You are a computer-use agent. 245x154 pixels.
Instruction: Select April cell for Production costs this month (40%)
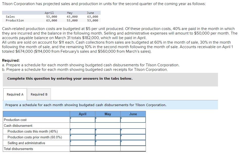click(x=83, y=131)
